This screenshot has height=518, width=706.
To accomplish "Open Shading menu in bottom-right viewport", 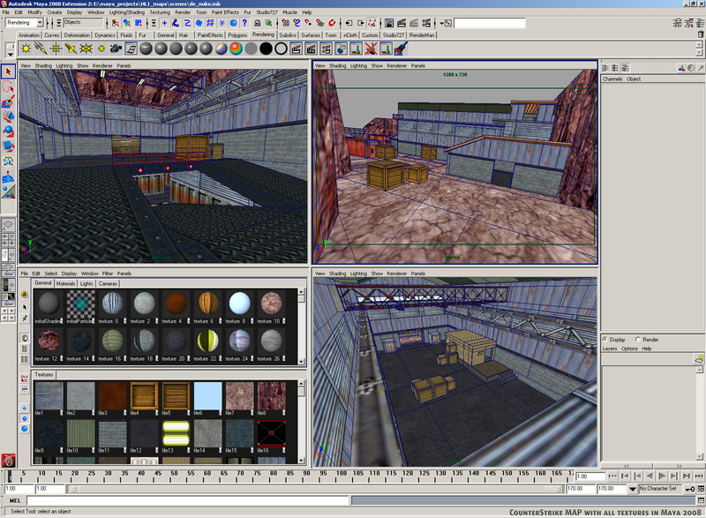I will click(337, 274).
